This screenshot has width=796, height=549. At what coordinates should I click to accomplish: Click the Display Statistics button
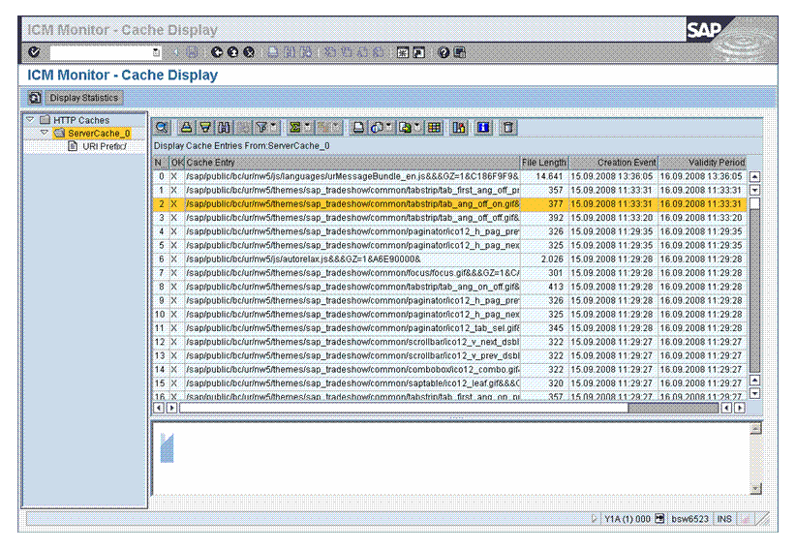click(83, 98)
